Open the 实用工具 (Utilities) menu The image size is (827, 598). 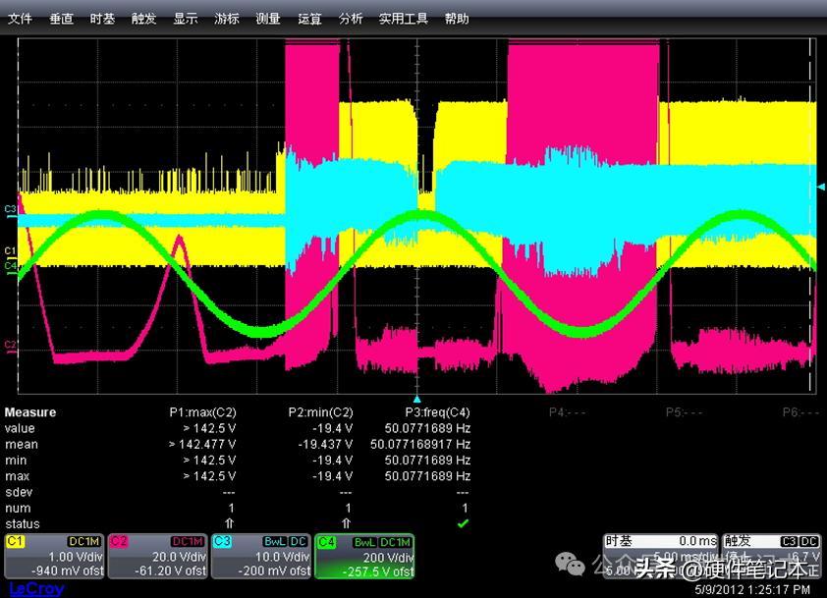point(404,19)
